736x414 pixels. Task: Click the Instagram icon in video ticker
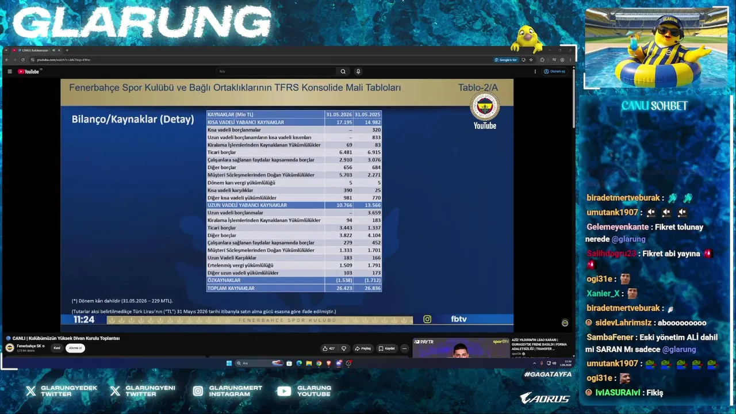coord(427,319)
